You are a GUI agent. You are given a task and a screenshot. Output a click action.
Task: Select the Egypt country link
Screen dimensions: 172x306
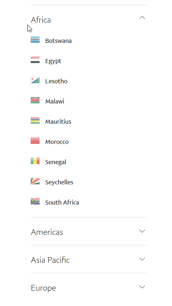pyautogui.click(x=53, y=61)
